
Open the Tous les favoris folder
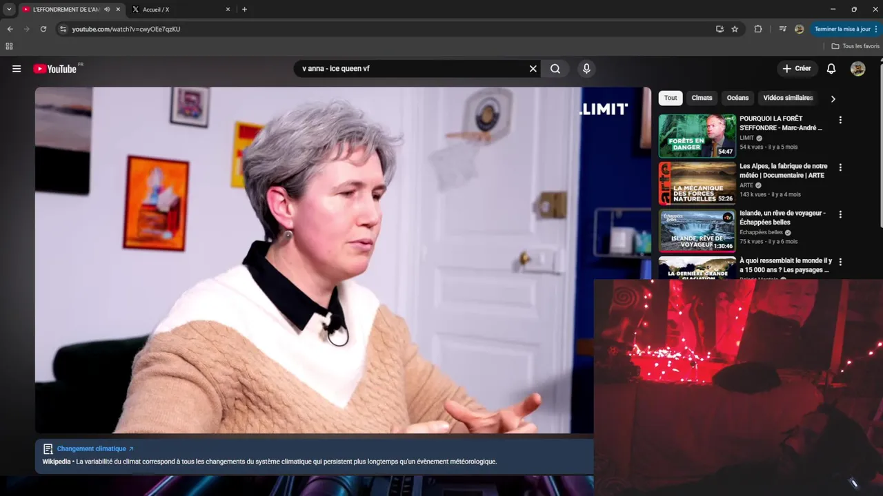pyautogui.click(x=855, y=46)
